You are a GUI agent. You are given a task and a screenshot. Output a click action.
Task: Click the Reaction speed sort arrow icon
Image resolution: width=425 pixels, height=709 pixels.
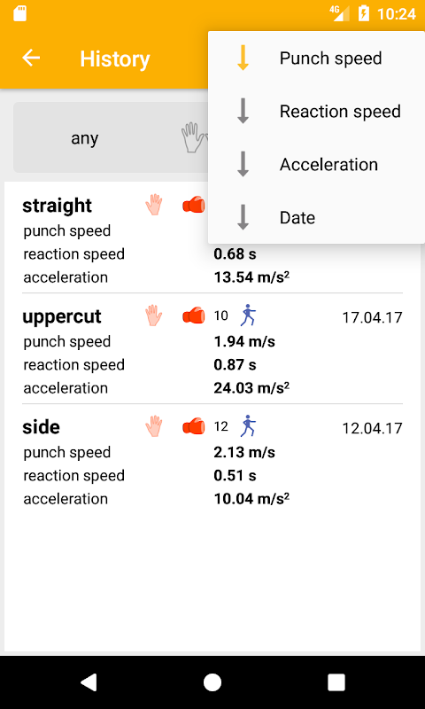click(x=243, y=112)
